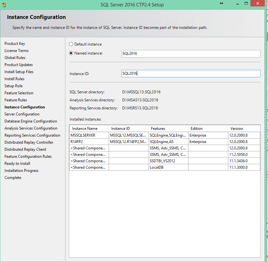
Task: Click the D:\MSRS13.SQL2016 directory path
Action: point(140,108)
